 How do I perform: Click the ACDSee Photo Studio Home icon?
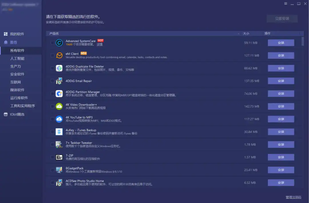[59, 183]
